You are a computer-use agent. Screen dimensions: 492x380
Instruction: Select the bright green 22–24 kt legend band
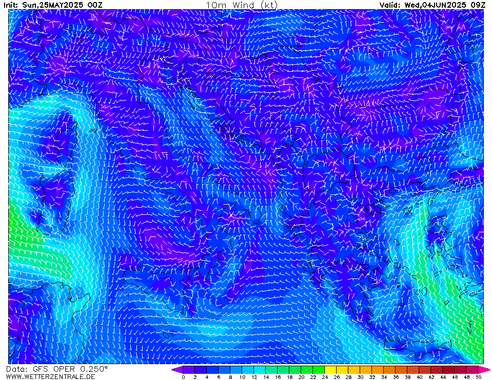(x=319, y=370)
